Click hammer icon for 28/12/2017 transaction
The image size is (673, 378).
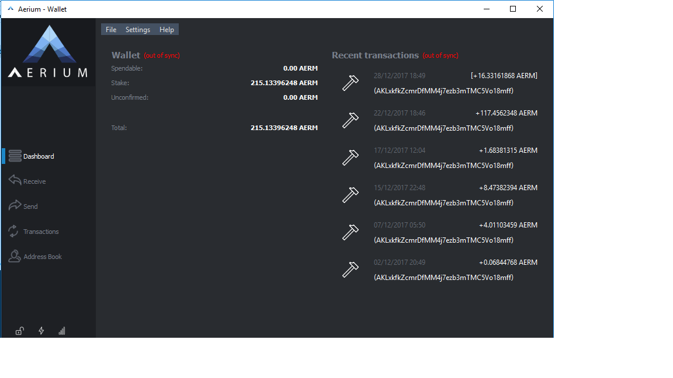click(351, 83)
